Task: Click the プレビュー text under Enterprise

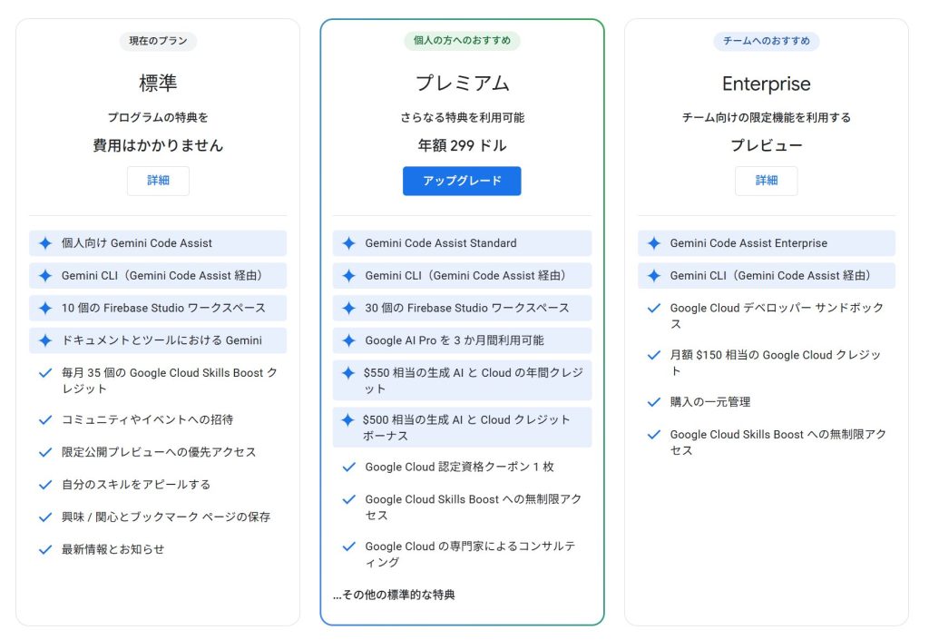Action: 766,145
